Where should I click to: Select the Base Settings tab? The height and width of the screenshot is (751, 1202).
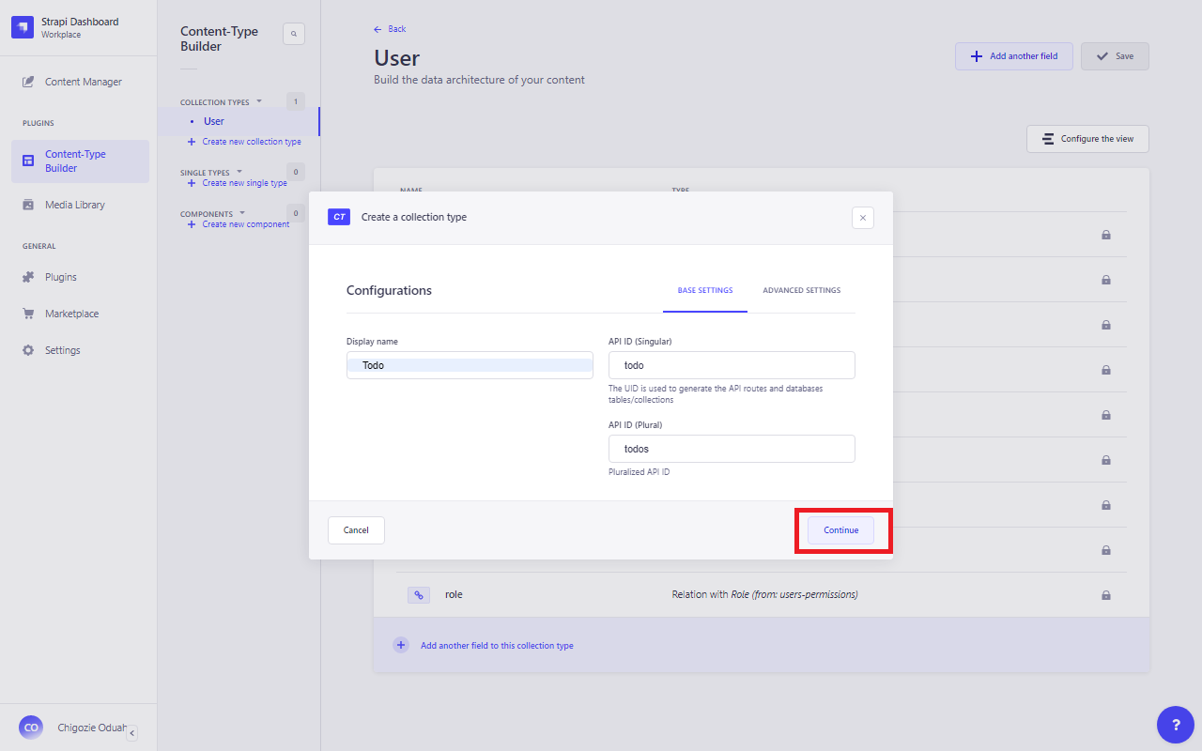click(705, 290)
